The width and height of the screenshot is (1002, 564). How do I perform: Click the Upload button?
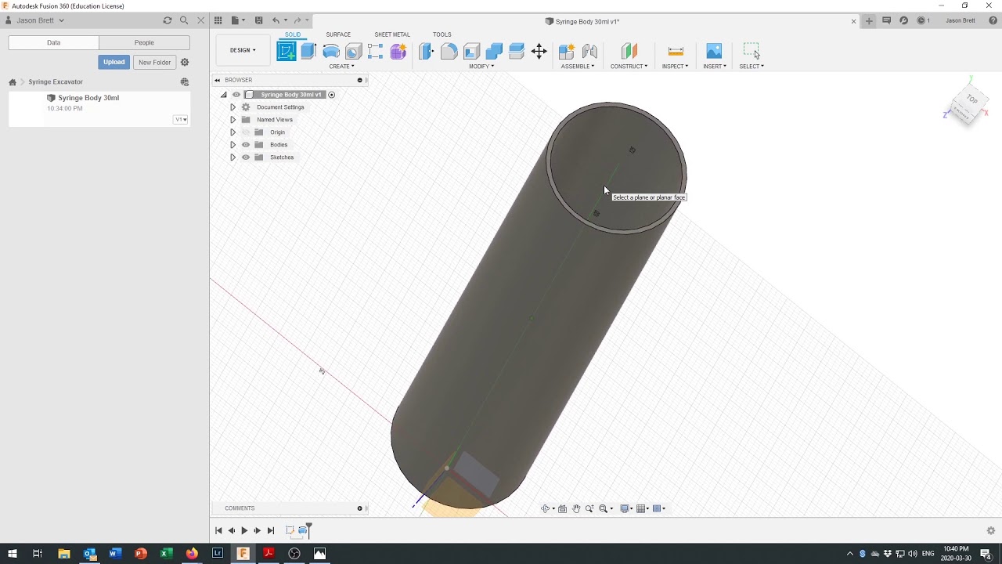(114, 62)
